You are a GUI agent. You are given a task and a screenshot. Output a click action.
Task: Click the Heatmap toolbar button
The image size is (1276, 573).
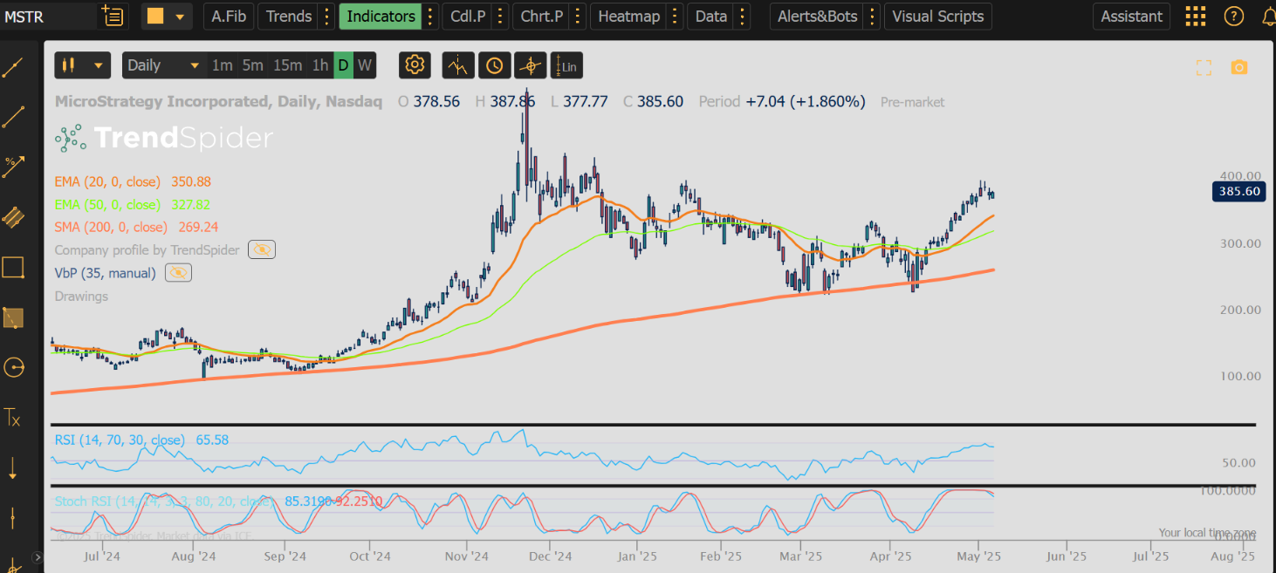[628, 16]
